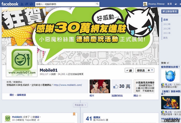This screenshot has width=181, height=123.
Task: Open the notifications globe icon
Action: 31,4
